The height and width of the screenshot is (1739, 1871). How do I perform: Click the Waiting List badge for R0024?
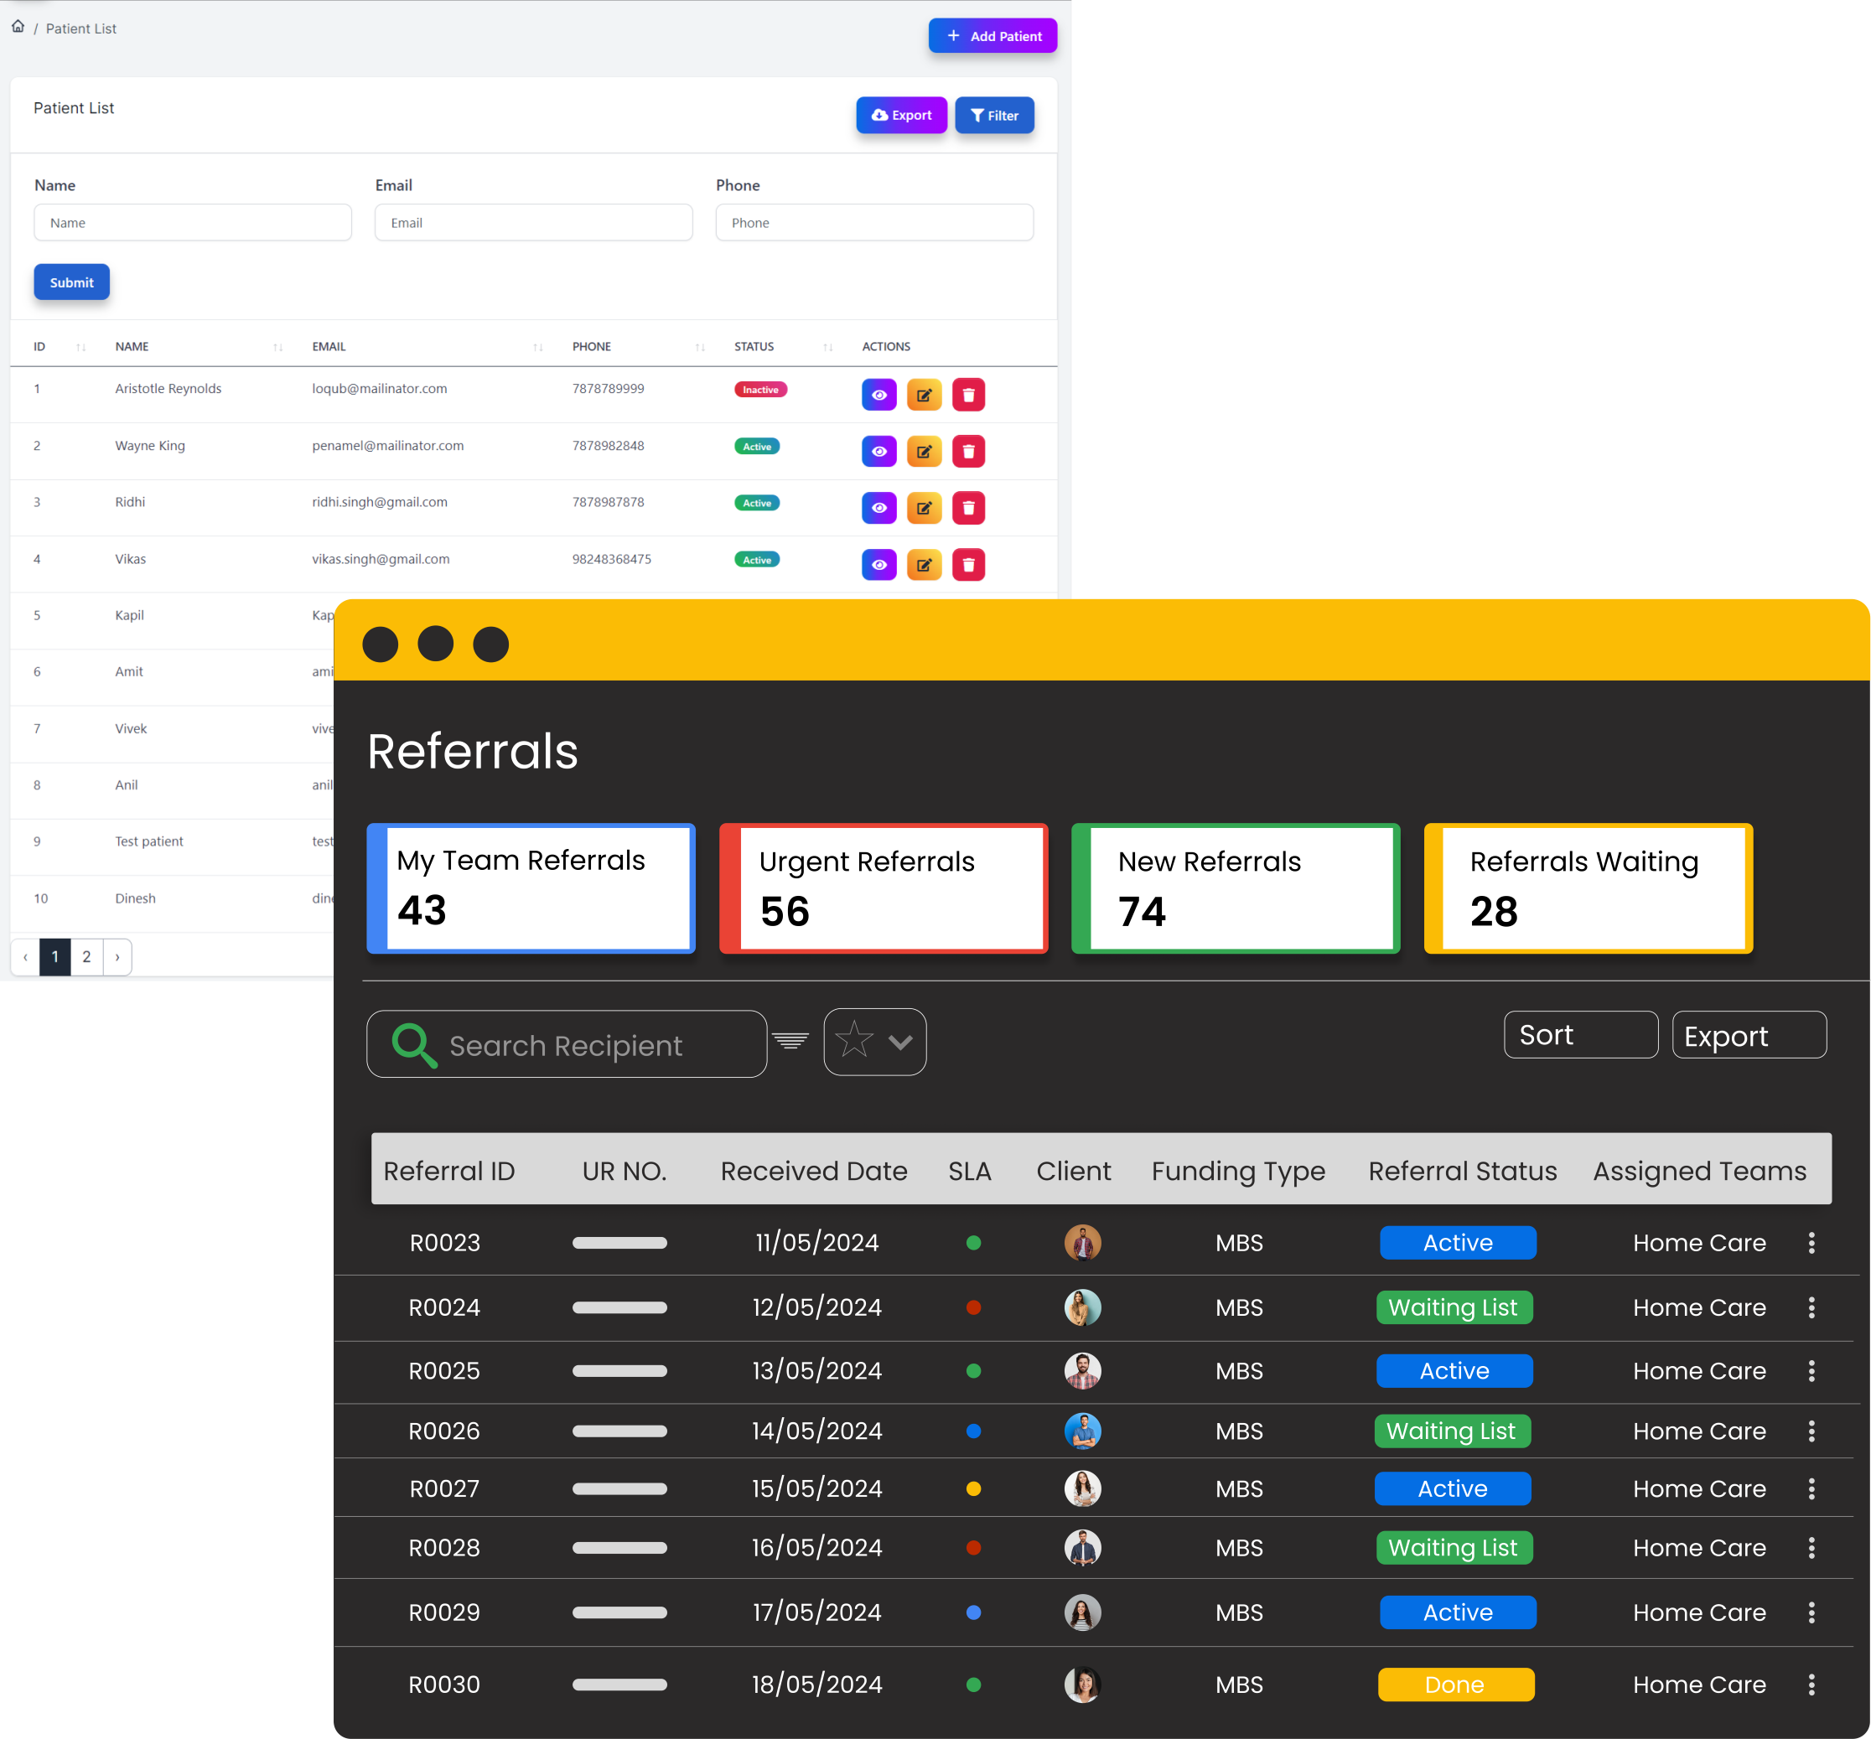point(1454,1307)
